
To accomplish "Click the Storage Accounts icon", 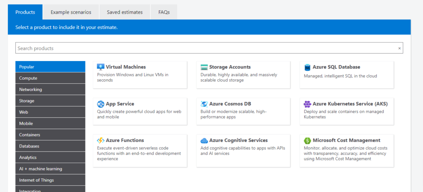I will click(x=204, y=67).
